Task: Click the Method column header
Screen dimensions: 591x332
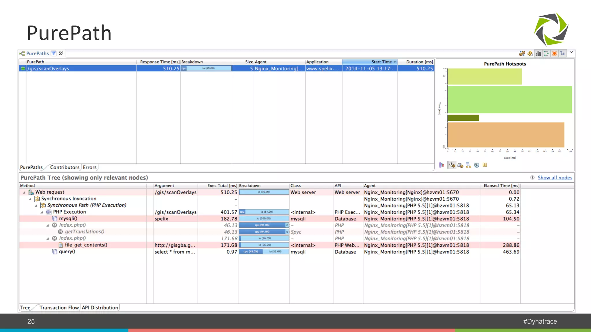Action: click(83, 186)
